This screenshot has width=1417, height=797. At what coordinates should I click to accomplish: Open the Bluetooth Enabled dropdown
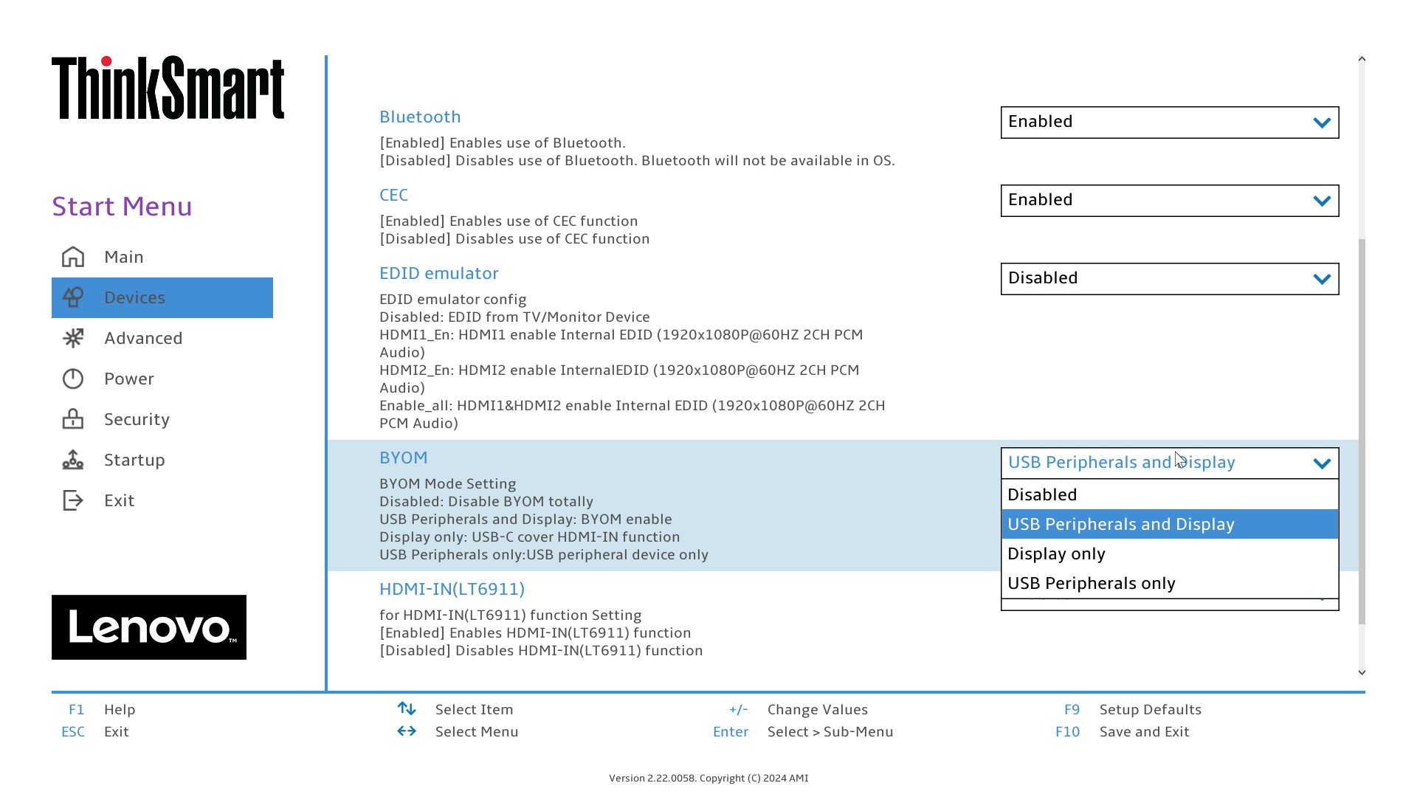[1169, 123]
